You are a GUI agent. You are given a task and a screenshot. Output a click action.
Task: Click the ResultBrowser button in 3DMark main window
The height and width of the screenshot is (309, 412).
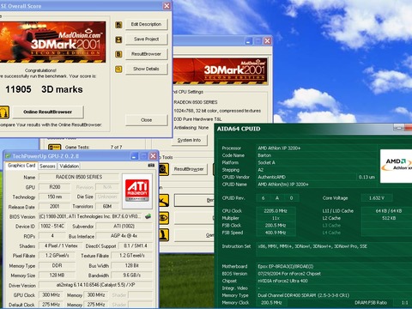click(x=189, y=169)
